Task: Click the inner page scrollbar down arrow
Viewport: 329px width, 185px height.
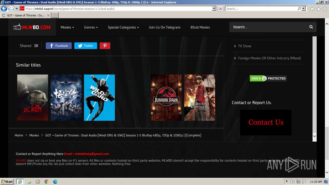Action: point(315,136)
